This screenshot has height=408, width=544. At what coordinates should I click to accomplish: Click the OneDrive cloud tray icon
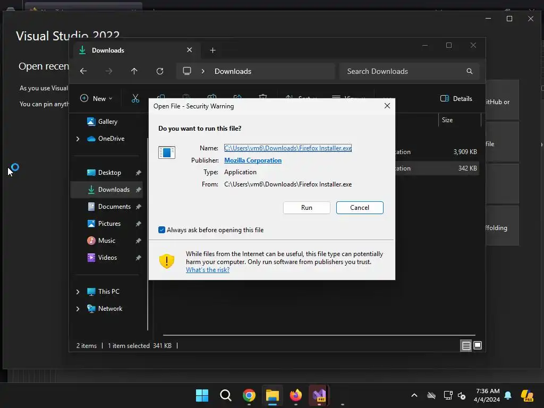point(431,395)
